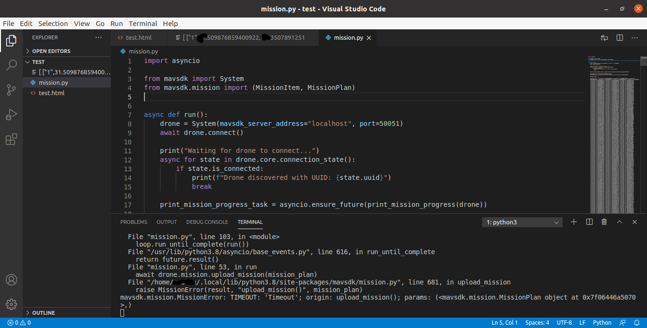
Task: Open test.html in the explorer tree
Action: pos(67,93)
